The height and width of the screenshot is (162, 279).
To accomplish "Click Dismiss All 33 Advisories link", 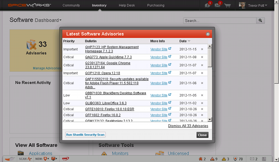I will (x=188, y=126).
